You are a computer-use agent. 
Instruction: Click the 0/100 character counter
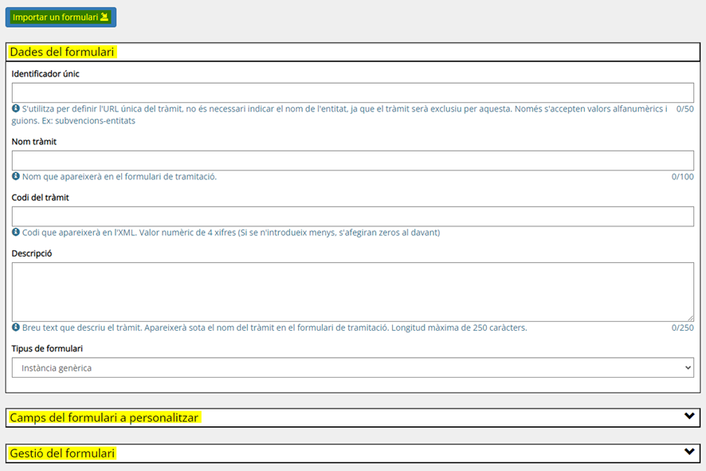click(683, 177)
